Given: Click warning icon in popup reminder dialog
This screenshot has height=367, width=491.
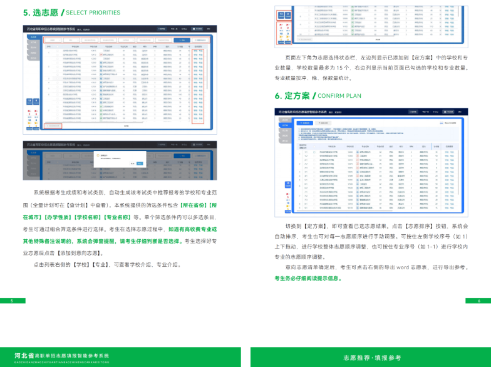Looking at the screenshot, I should 98,155.
